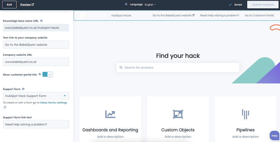Click Add a description under Dashboards and Reporting

pos(110,137)
